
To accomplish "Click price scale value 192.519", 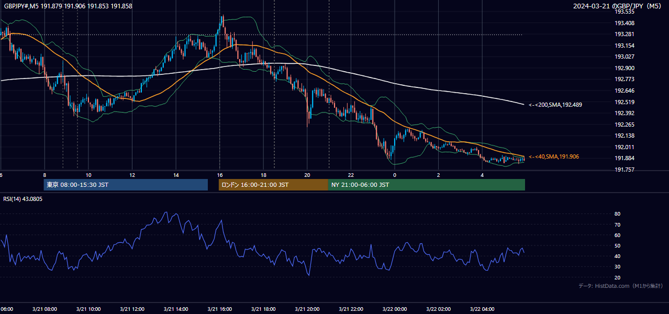I will coord(625,102).
